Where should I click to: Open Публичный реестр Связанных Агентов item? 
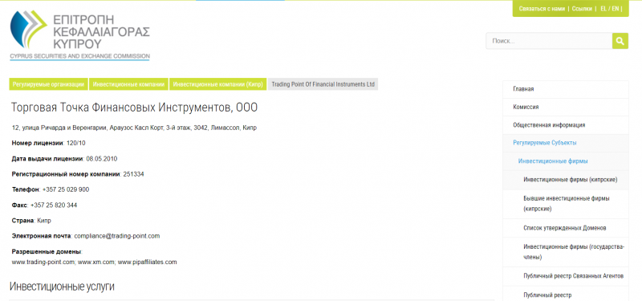(566, 276)
